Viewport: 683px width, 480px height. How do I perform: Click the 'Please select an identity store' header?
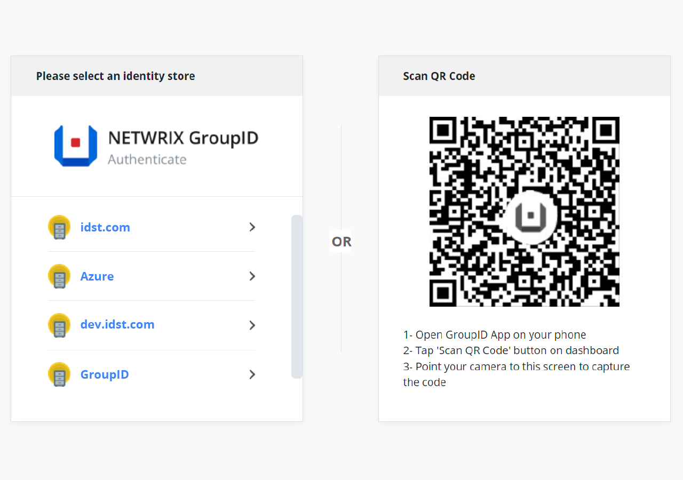[115, 76]
